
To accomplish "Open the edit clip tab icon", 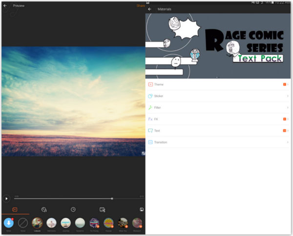I will (x=102, y=209).
